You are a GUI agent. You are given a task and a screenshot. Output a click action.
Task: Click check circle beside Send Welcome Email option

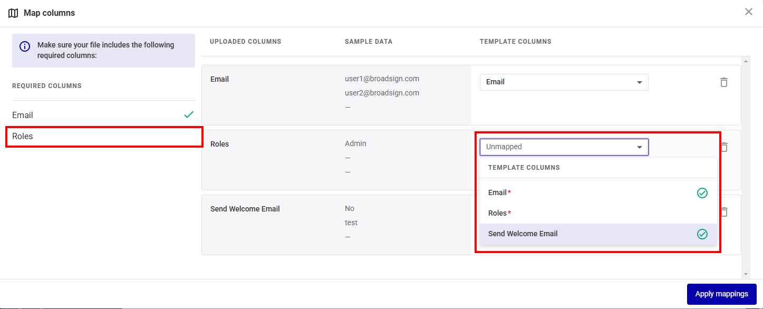tap(702, 234)
